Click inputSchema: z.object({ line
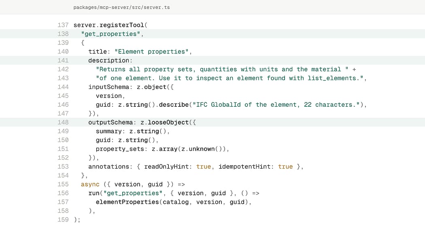Viewport: 425px width, 239px height. [131, 87]
